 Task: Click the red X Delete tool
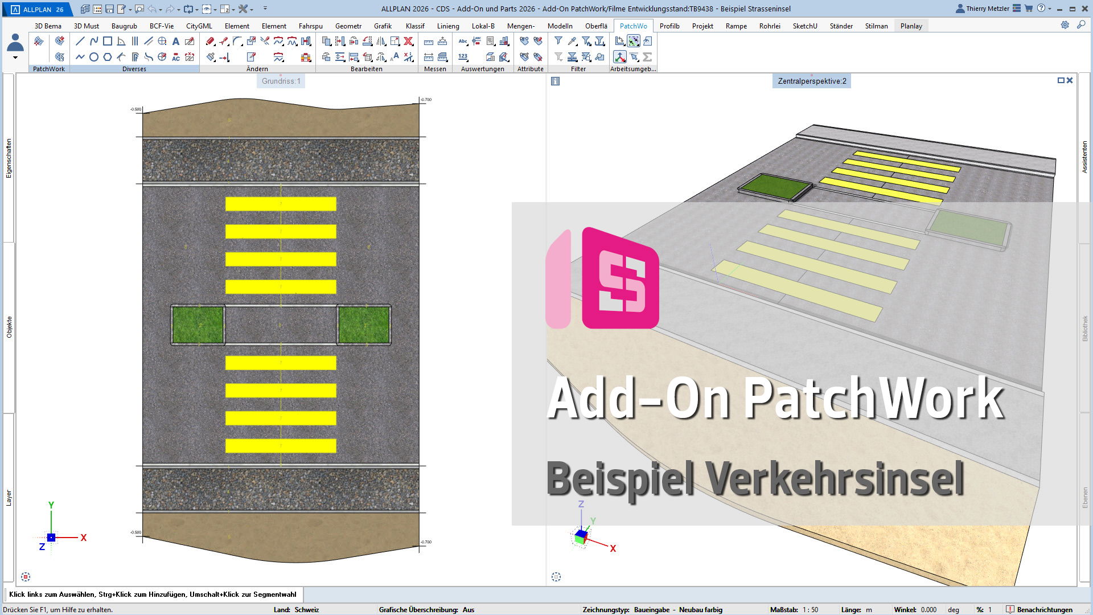point(408,41)
